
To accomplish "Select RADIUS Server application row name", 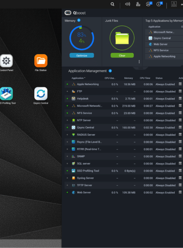I will pyautogui.click(x=86, y=135).
